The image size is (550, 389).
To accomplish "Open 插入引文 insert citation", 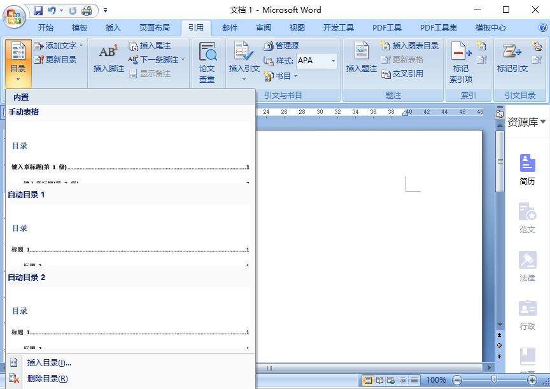I will coord(244,62).
